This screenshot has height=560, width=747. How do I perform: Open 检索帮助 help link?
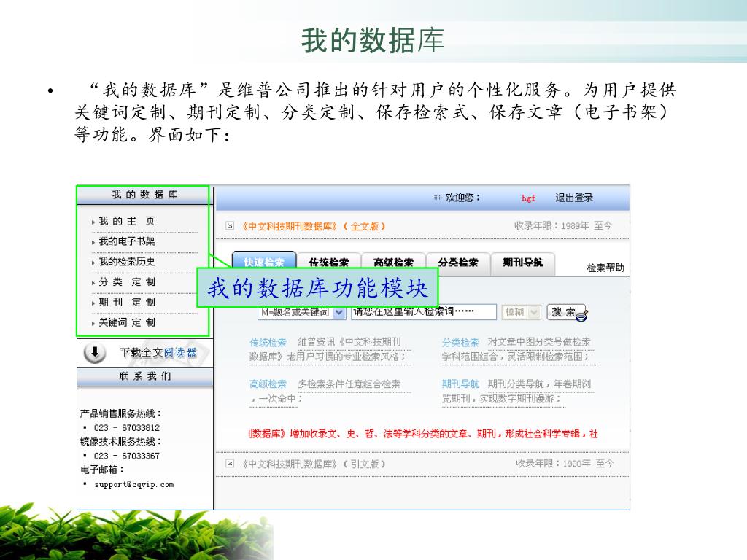tap(605, 268)
